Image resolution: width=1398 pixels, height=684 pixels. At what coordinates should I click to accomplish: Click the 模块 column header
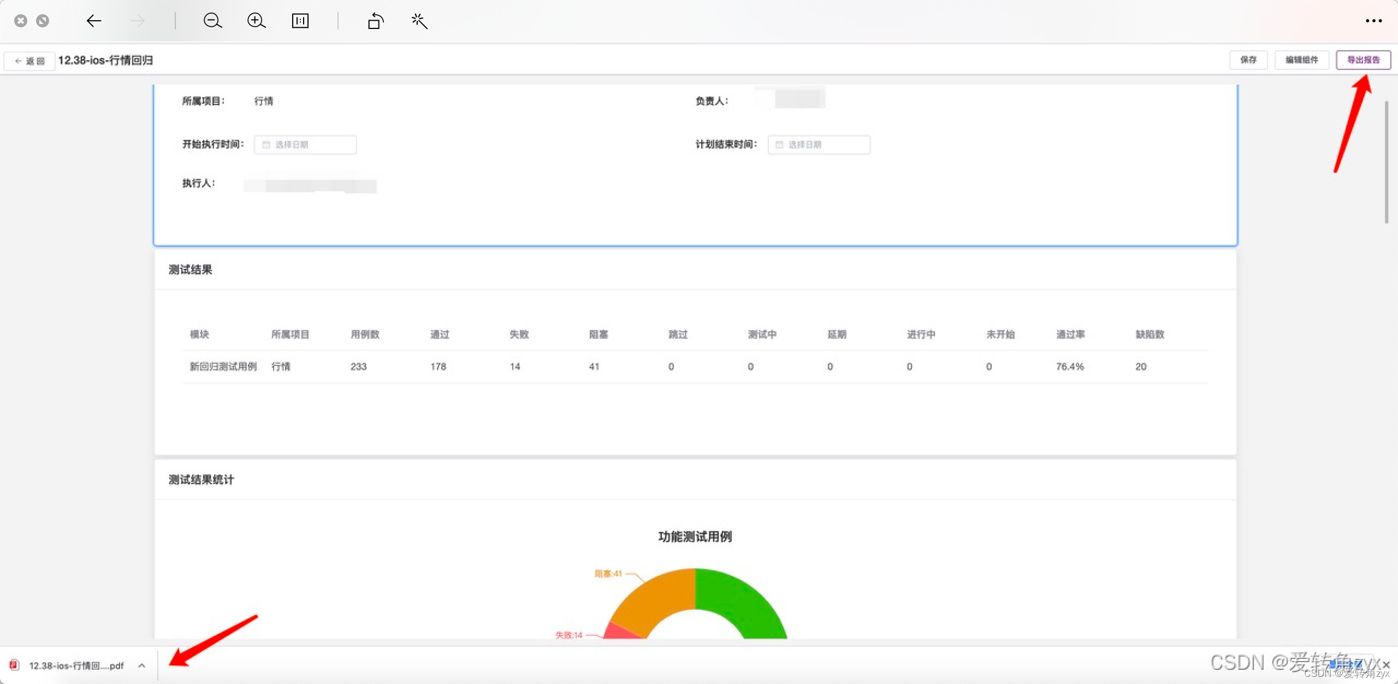coord(199,334)
